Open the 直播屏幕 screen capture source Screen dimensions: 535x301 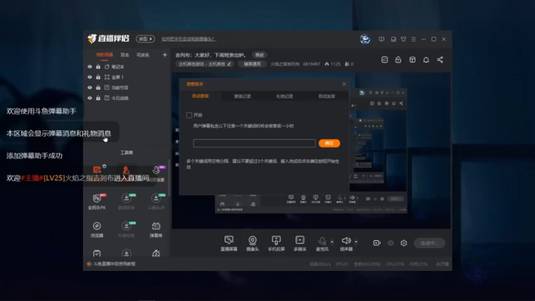[x=229, y=243]
